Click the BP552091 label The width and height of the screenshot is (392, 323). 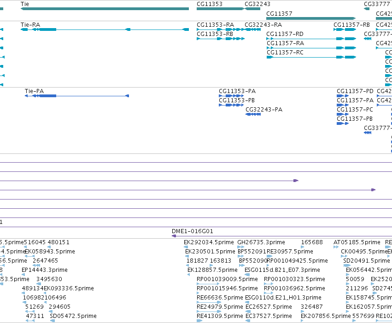click(x=252, y=252)
